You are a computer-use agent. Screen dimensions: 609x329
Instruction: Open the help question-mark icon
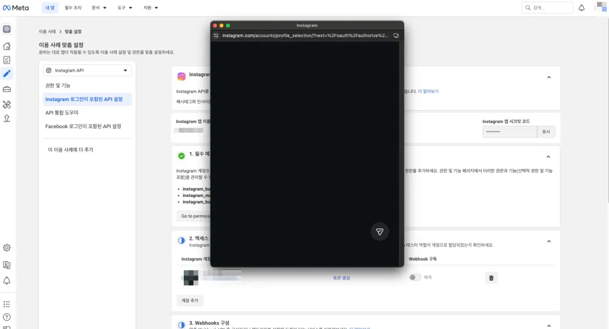click(x=7, y=317)
